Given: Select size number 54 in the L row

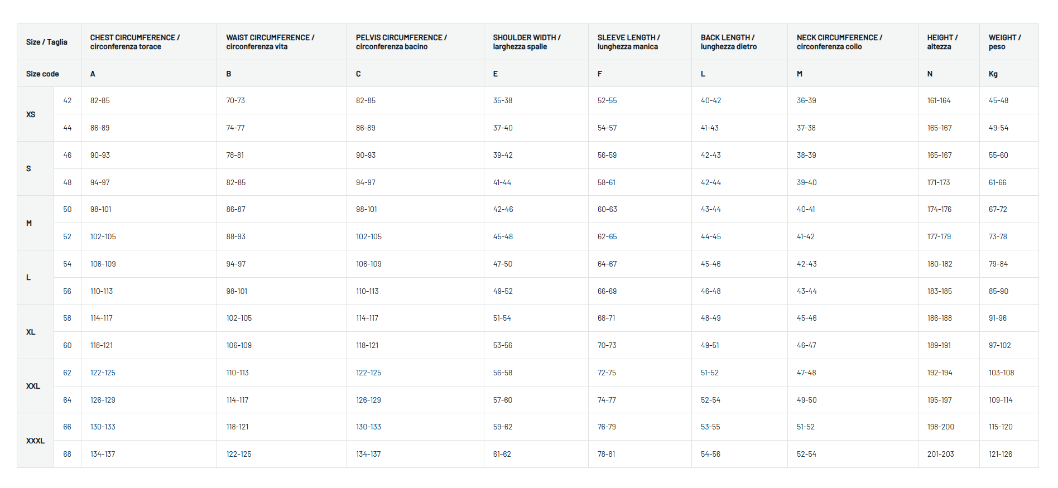Looking at the screenshot, I should (x=68, y=264).
